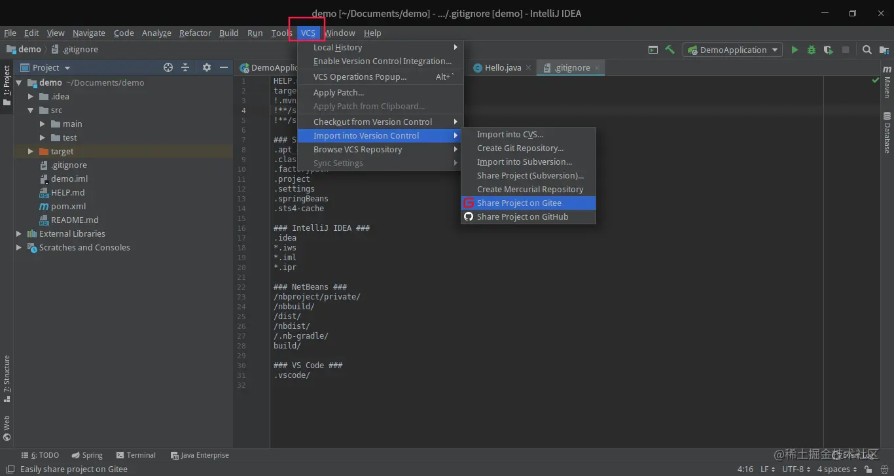Select Create Git Repository... submenu entry
The width and height of the screenshot is (894, 476).
[529, 148]
